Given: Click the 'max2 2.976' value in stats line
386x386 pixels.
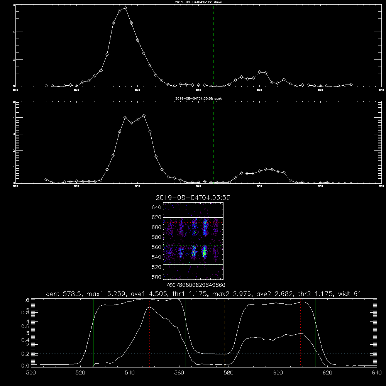Looking at the screenshot, I should coord(231,294).
